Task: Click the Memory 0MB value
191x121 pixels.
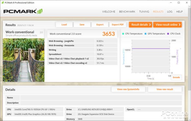Action: click(x=80, y=119)
